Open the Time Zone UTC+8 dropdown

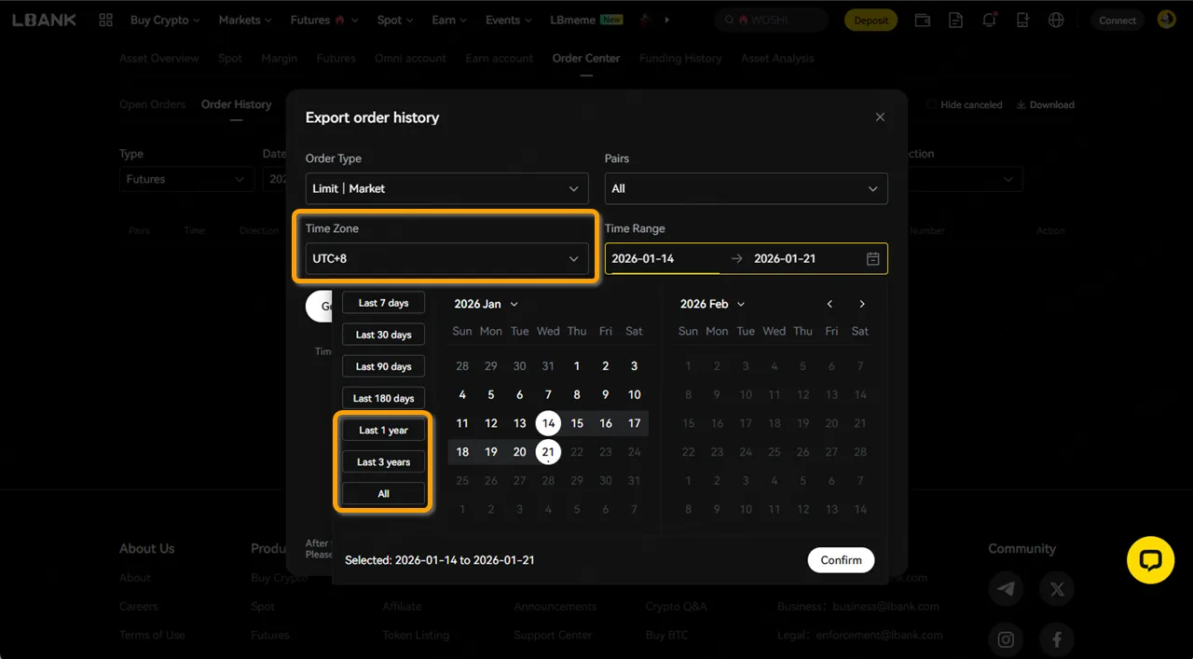coord(446,259)
